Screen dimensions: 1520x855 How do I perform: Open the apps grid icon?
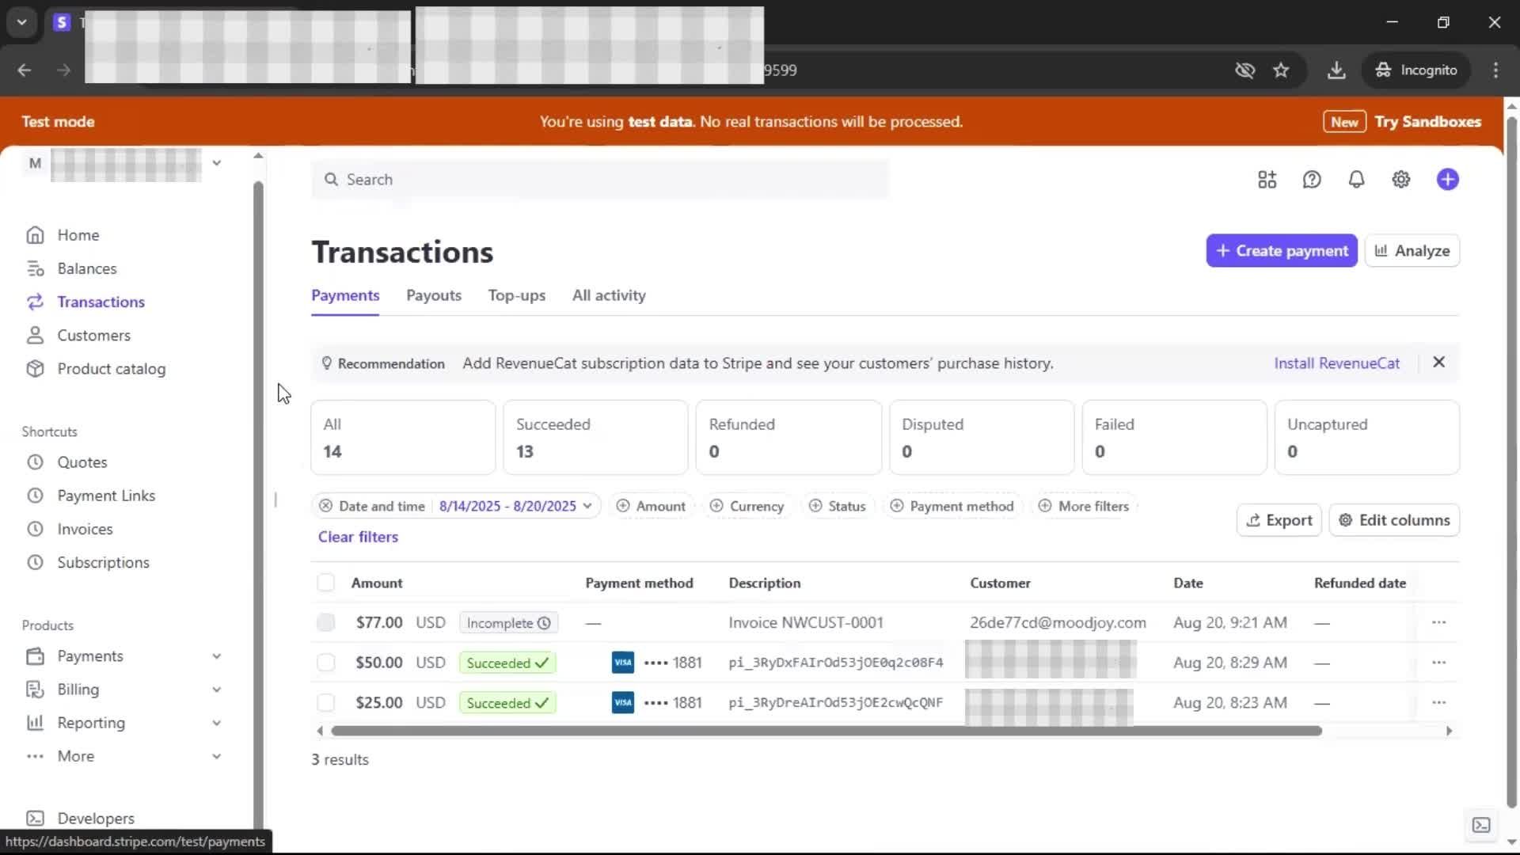(x=1267, y=180)
